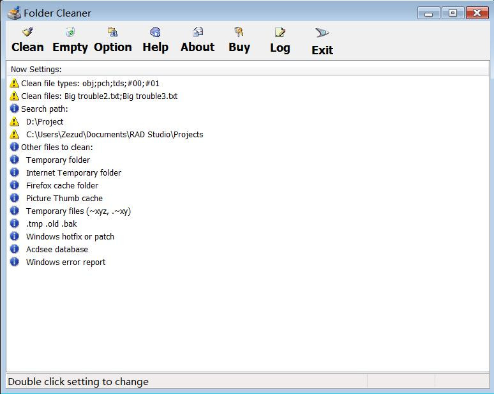Click the Exit toolbar label
Image resolution: width=494 pixels, height=394 pixels.
(x=322, y=50)
